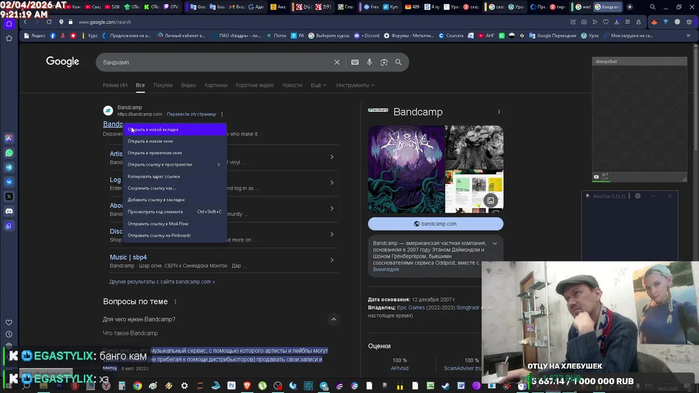Open the on-screen keyboard in search bar
Screen dimensions: 699x393
(x=355, y=62)
